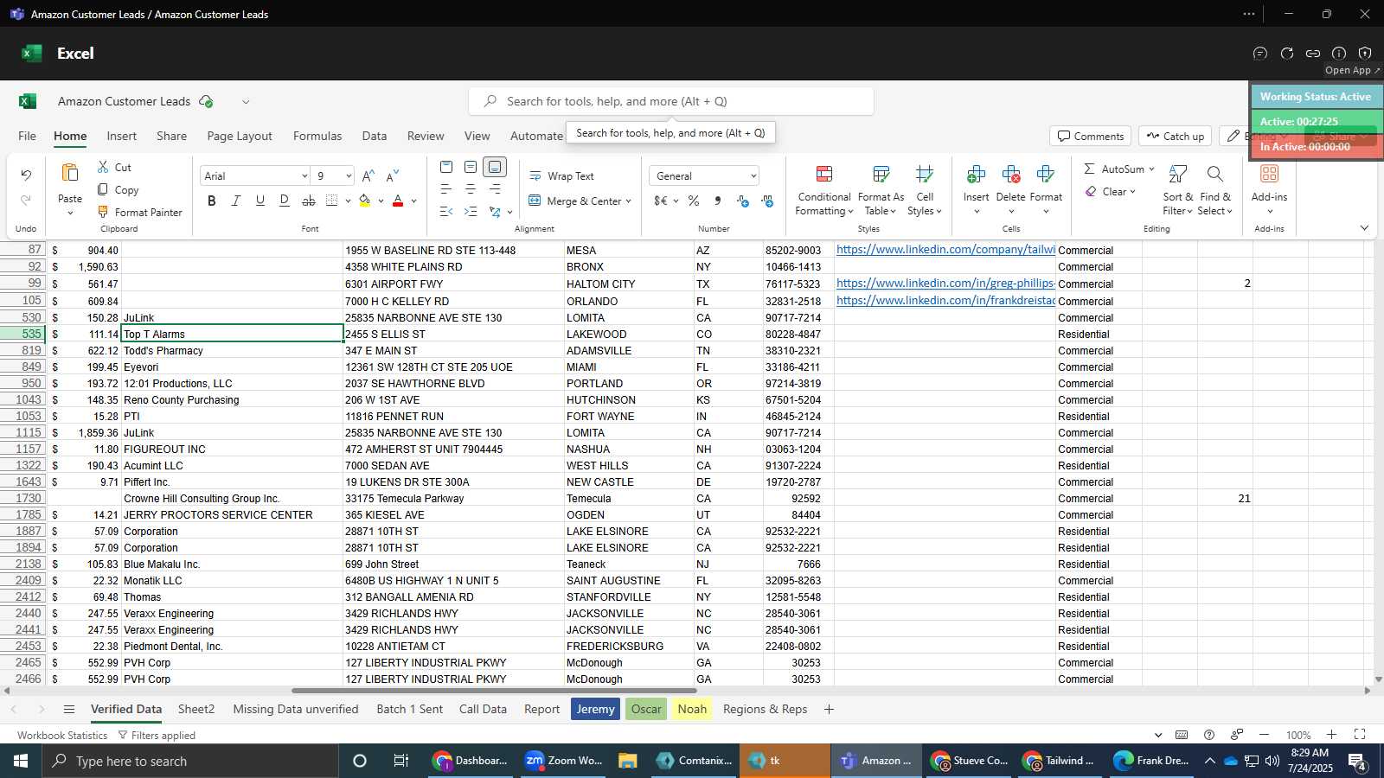The width and height of the screenshot is (1384, 778).
Task: Apply percent style formatting
Action: (694, 201)
